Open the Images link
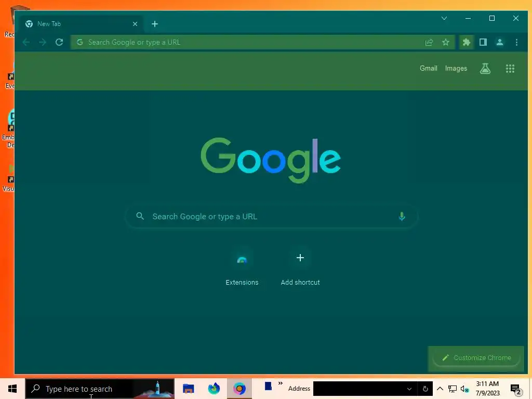The image size is (532, 399). point(456,68)
